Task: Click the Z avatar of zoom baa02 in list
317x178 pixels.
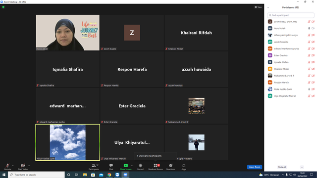Action: pos(270,22)
